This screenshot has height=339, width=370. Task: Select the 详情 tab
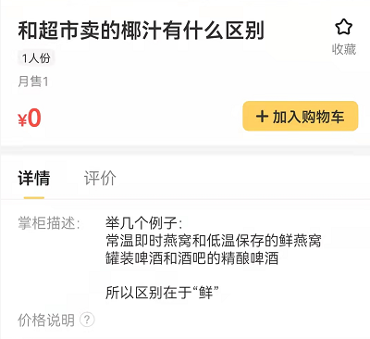[x=34, y=178]
